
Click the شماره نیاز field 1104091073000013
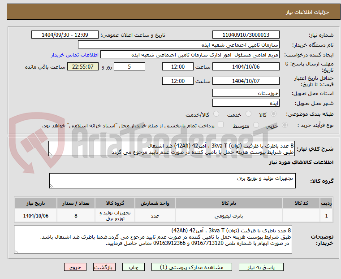(246, 35)
